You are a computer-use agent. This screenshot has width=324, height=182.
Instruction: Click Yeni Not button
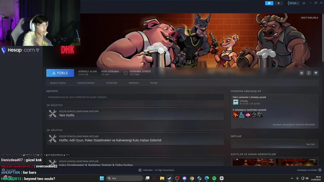(x=310, y=144)
